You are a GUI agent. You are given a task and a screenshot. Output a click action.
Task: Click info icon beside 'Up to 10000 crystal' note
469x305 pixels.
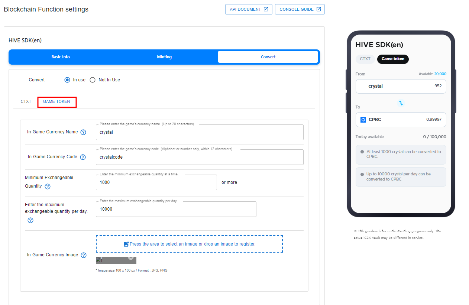pyautogui.click(x=362, y=174)
